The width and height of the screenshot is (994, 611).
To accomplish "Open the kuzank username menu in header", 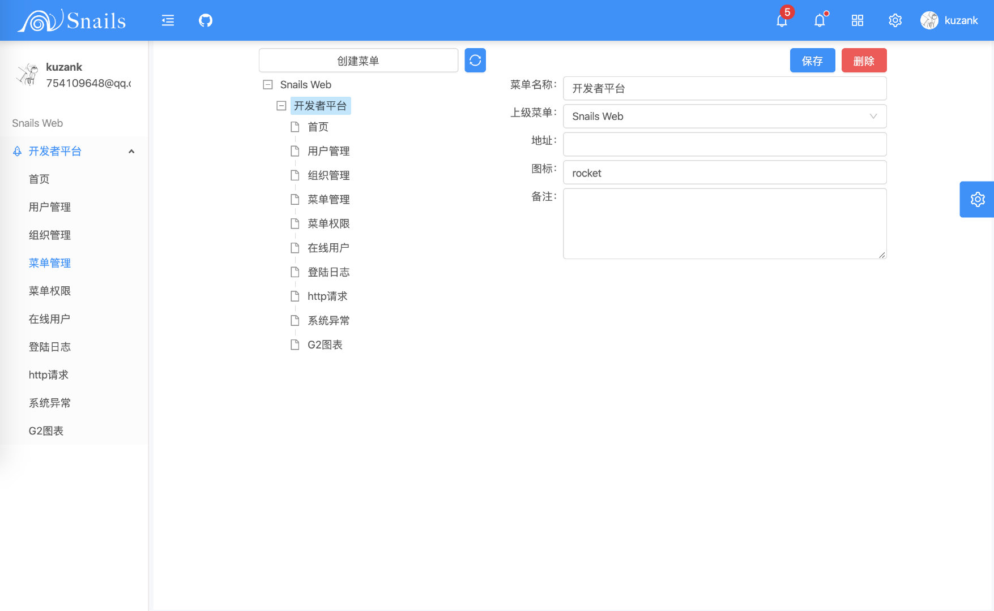I will click(961, 20).
